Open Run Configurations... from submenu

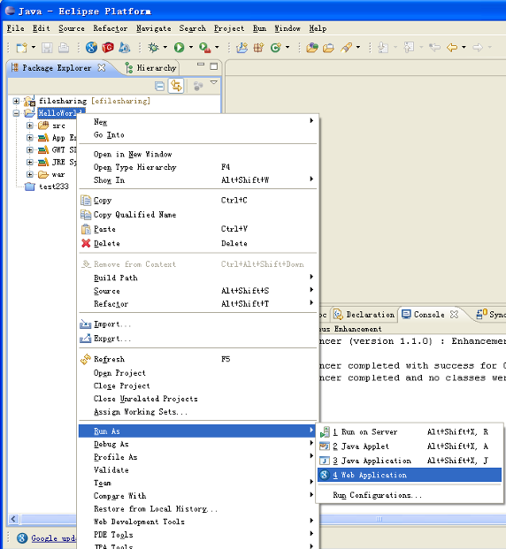(x=410, y=495)
